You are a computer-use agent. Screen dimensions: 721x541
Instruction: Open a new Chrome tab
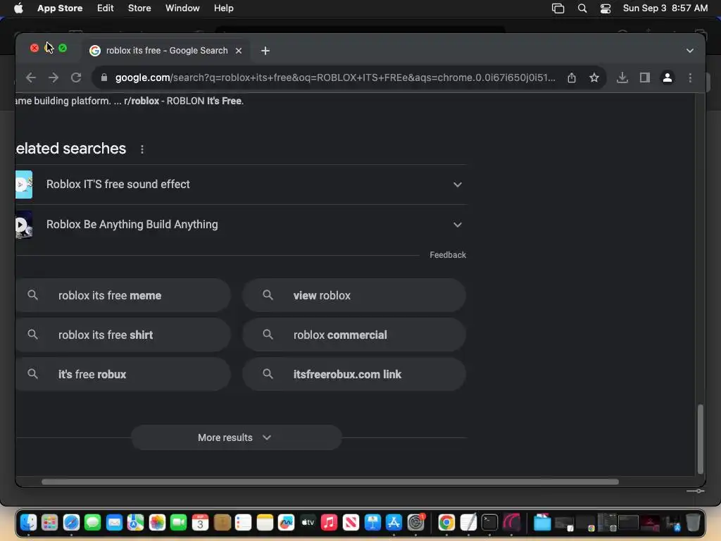[x=265, y=51]
